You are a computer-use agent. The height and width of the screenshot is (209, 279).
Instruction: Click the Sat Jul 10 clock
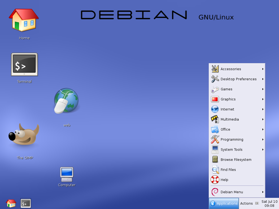[269, 204]
